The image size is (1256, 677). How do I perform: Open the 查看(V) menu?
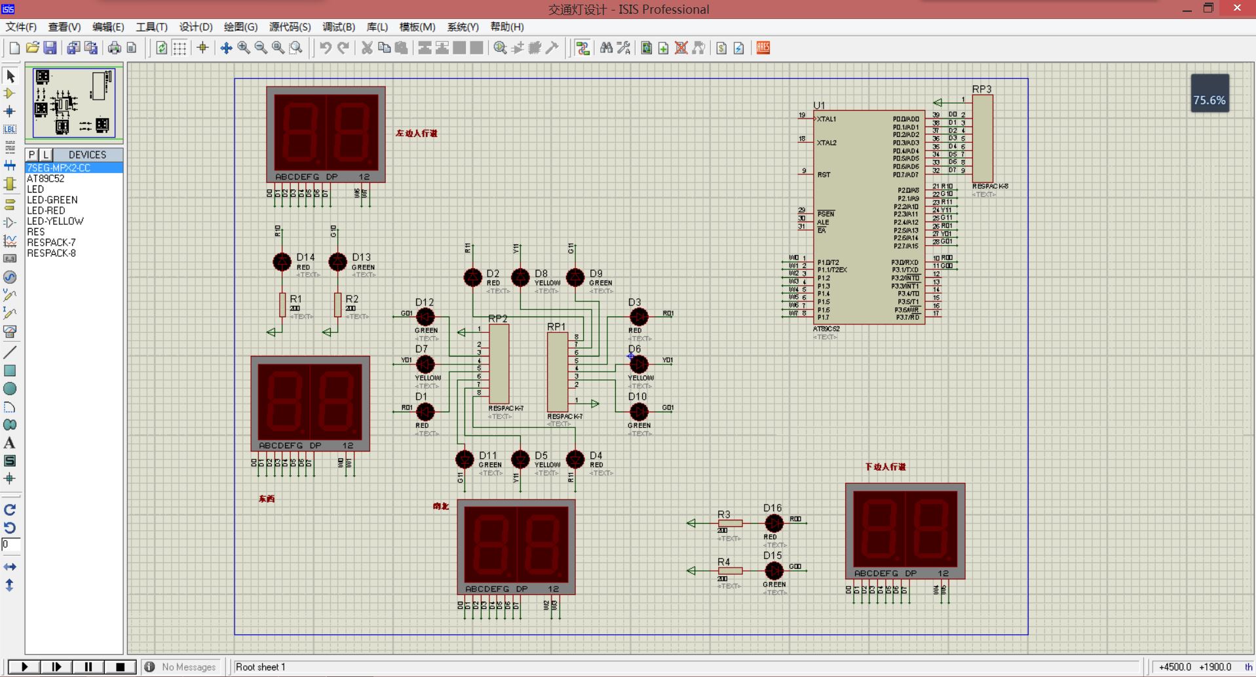(64, 27)
